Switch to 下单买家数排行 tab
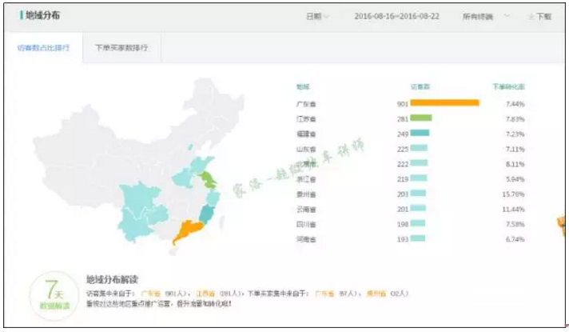This screenshot has height=332, width=569. (121, 48)
